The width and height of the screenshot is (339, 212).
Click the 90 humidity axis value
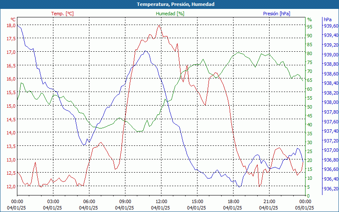[310, 36]
